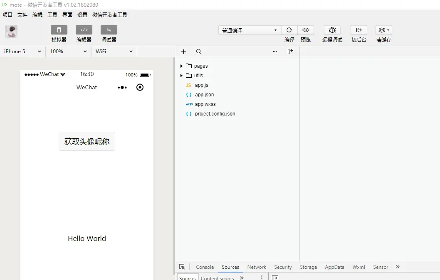440x280 pixels.
Task: Toggle the 编辑器 editor panel button
Action: (84, 30)
